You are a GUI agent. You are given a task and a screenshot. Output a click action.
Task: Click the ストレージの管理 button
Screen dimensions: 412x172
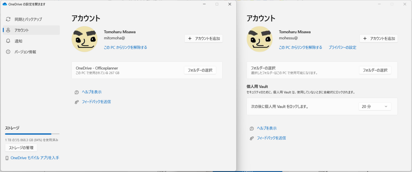point(21,148)
